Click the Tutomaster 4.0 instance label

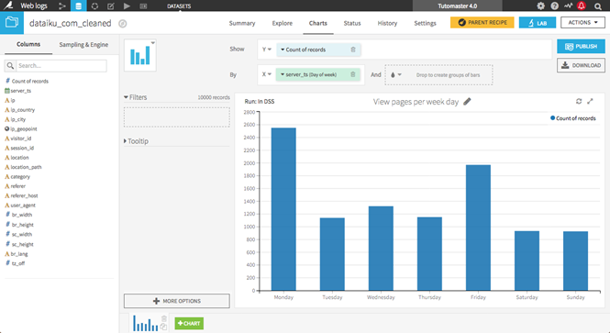pos(457,6)
